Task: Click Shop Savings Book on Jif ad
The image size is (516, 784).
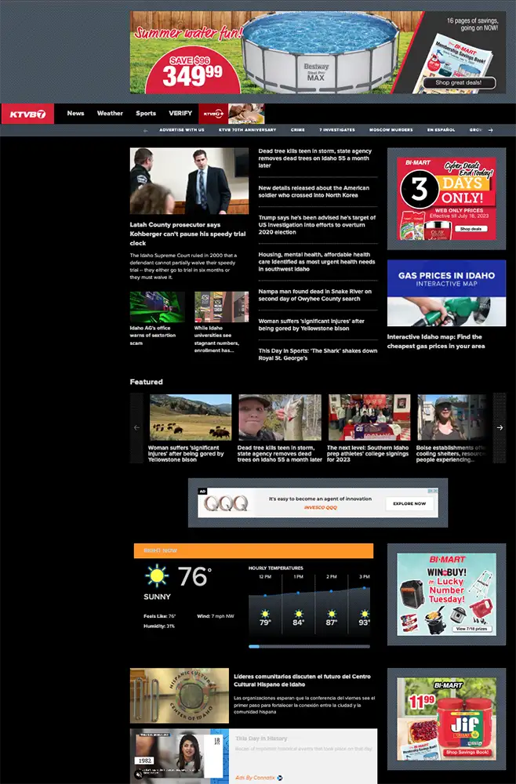Action: (x=467, y=752)
